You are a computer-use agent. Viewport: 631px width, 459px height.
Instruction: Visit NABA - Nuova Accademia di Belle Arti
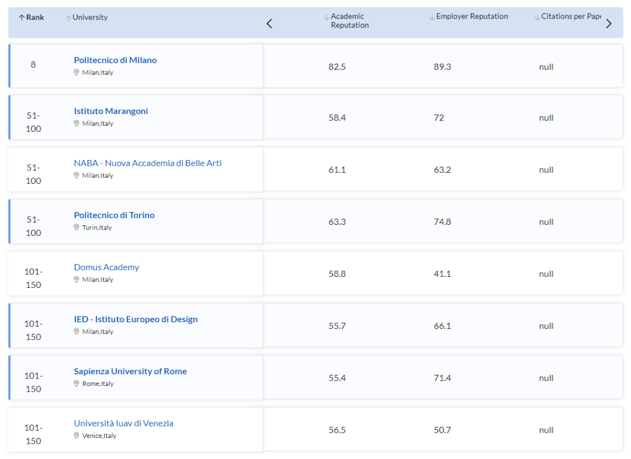[147, 163]
